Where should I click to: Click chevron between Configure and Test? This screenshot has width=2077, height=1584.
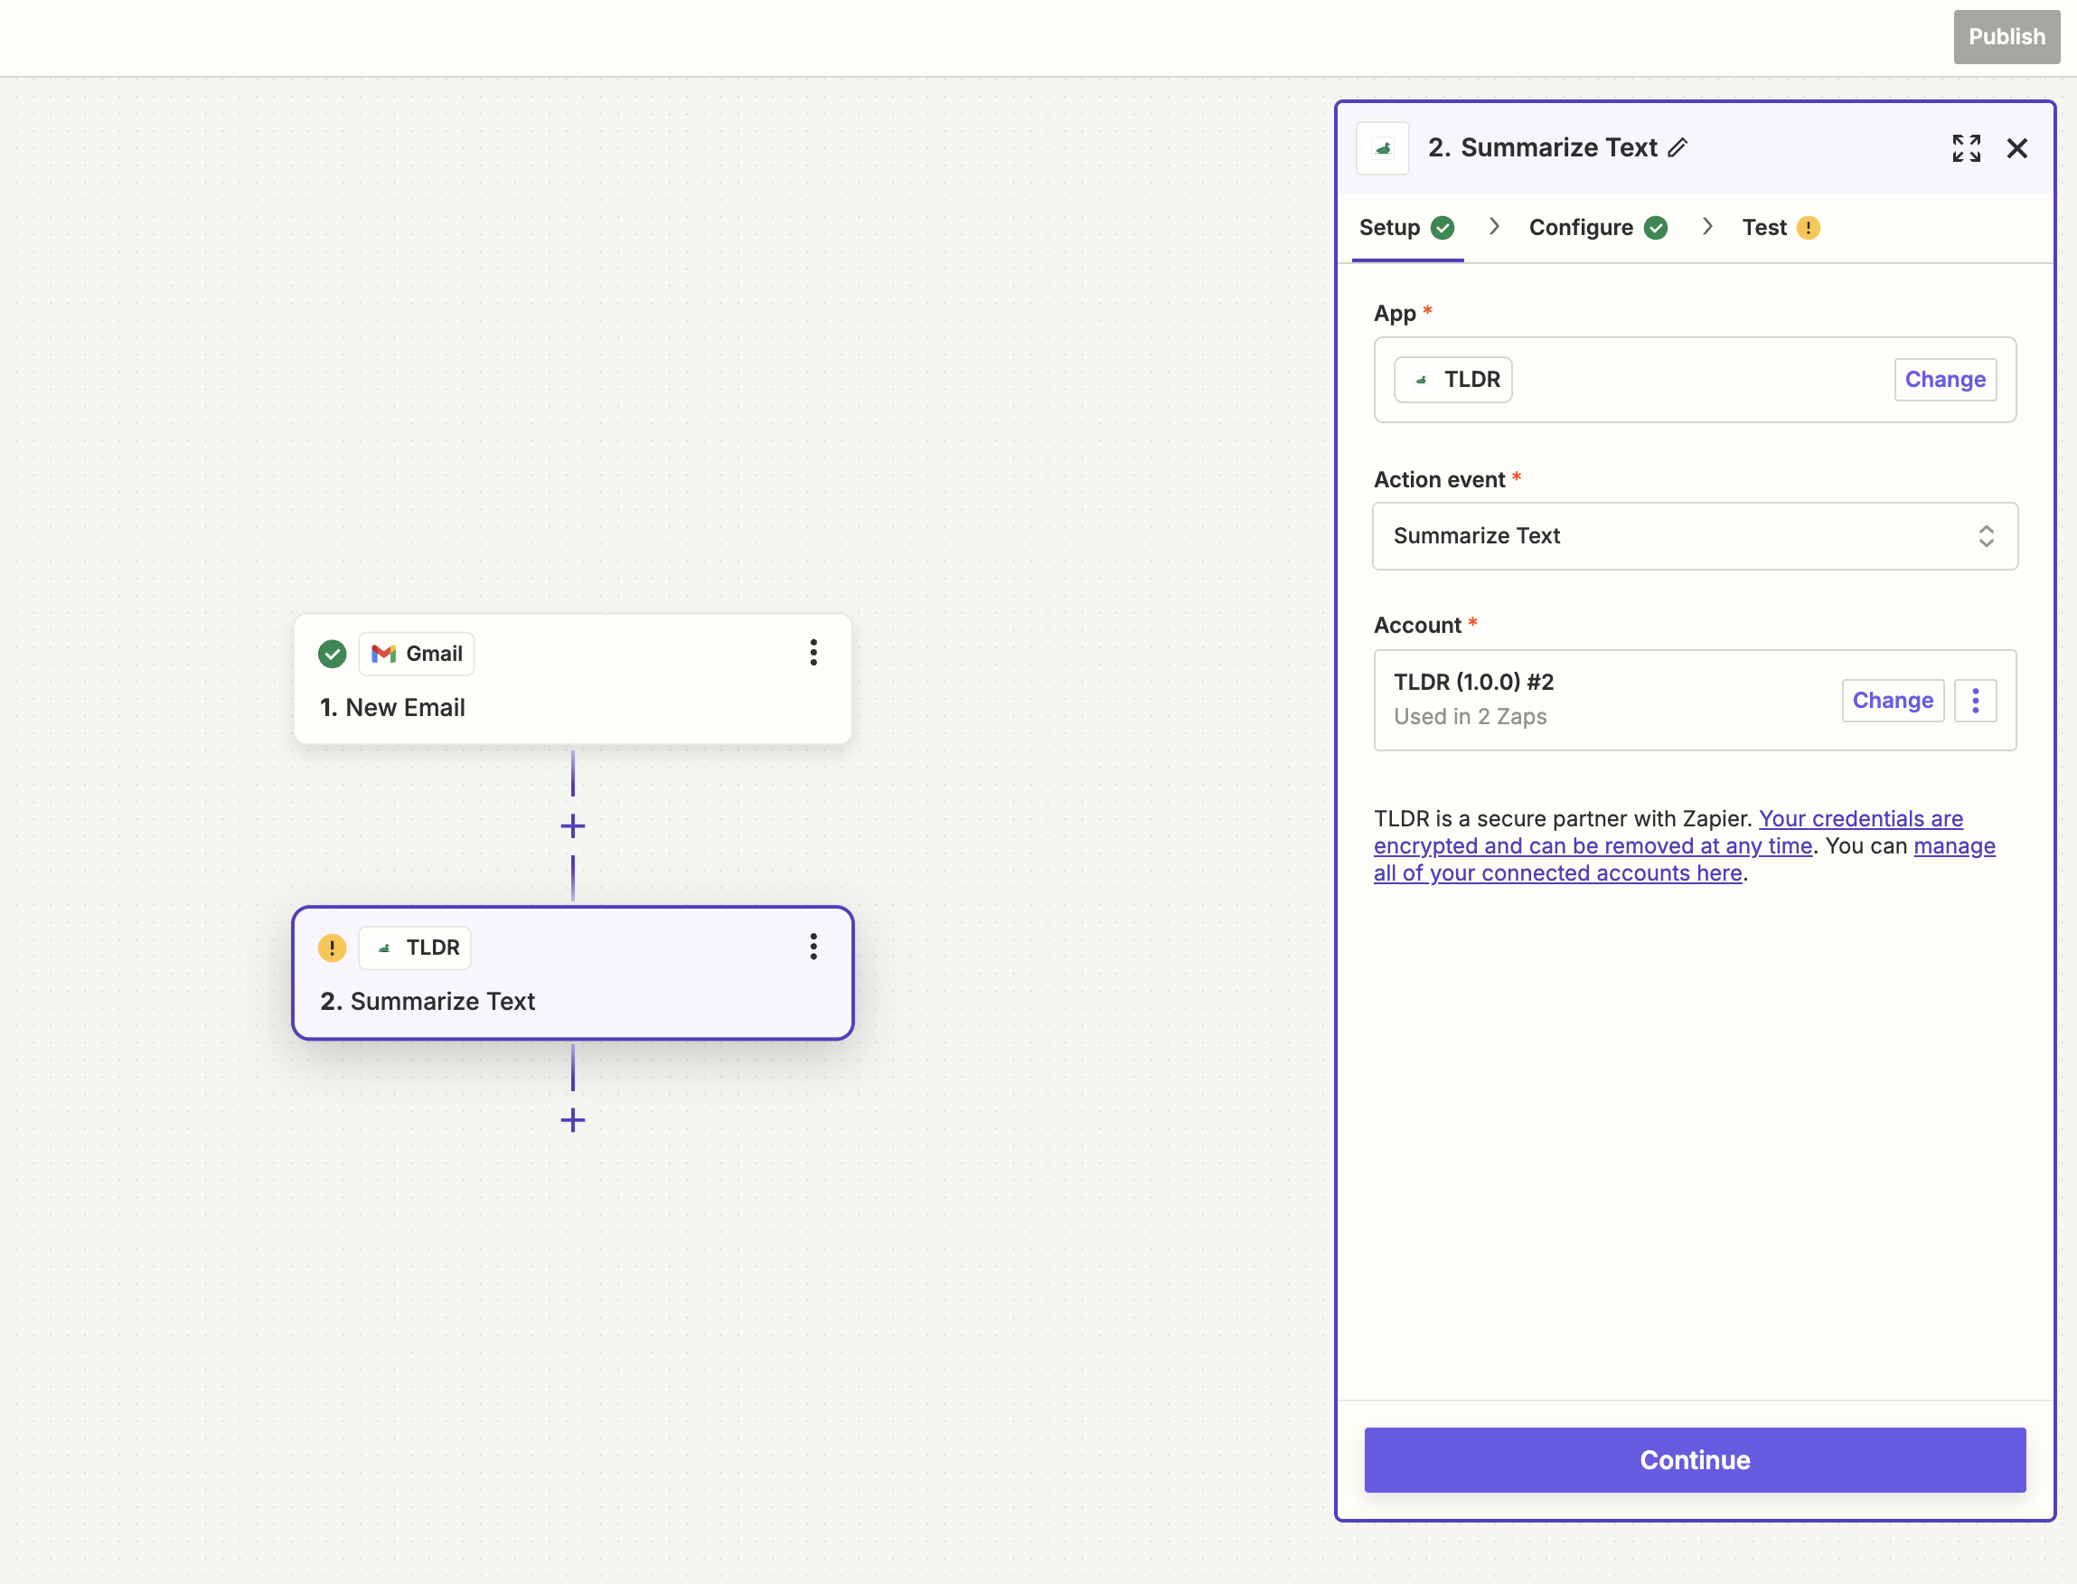point(1706,226)
